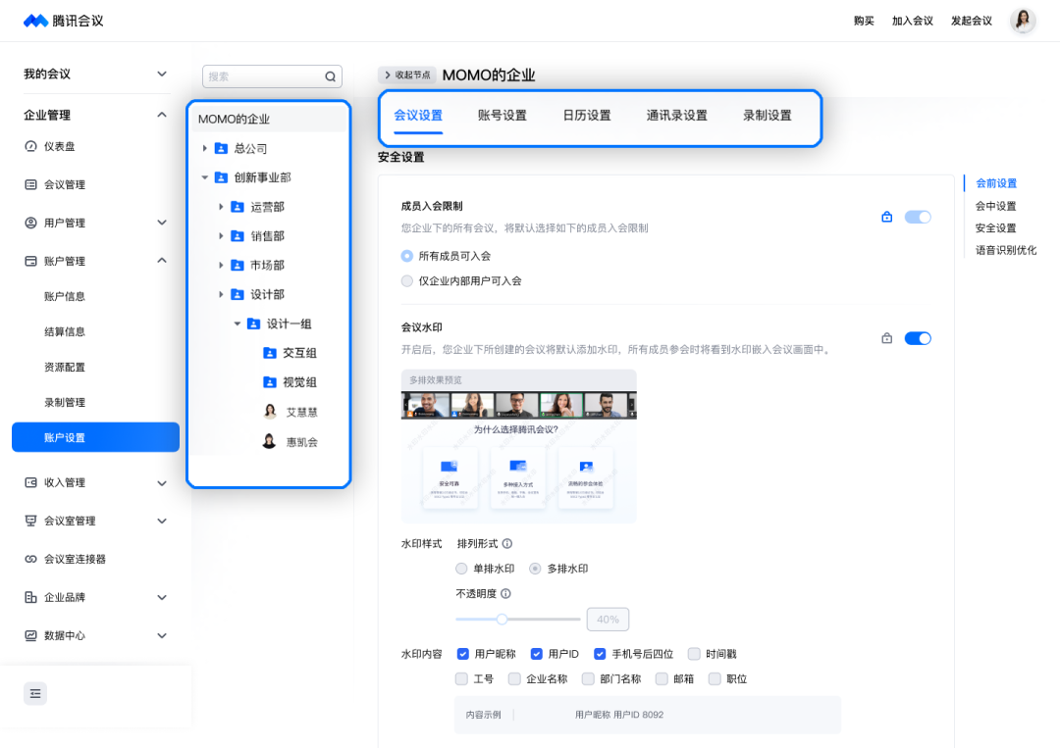Click the info icon next to 排列形式
Screen dimensions: 1060x748
pyautogui.click(x=507, y=543)
